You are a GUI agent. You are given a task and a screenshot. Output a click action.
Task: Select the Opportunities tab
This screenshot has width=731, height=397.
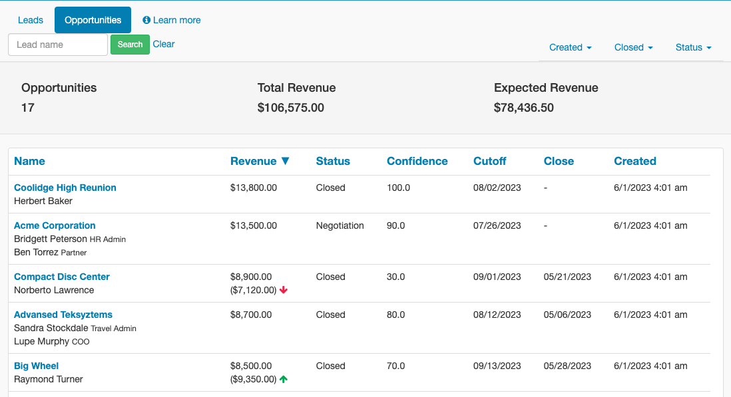[x=93, y=20]
